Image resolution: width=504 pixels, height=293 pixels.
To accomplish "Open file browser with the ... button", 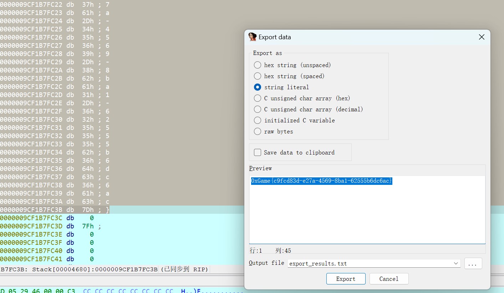I will (x=473, y=263).
